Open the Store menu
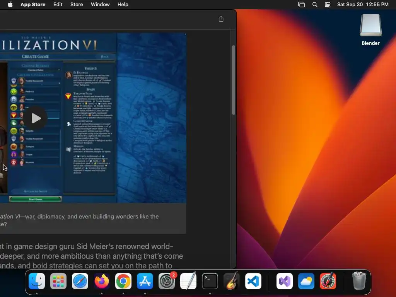 [77, 5]
